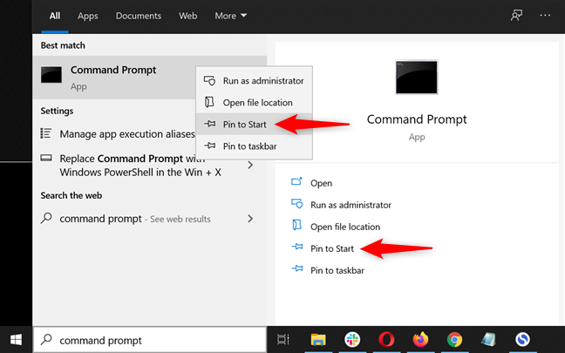Click the Open icon in details pane
565x353 pixels.
tap(296, 181)
